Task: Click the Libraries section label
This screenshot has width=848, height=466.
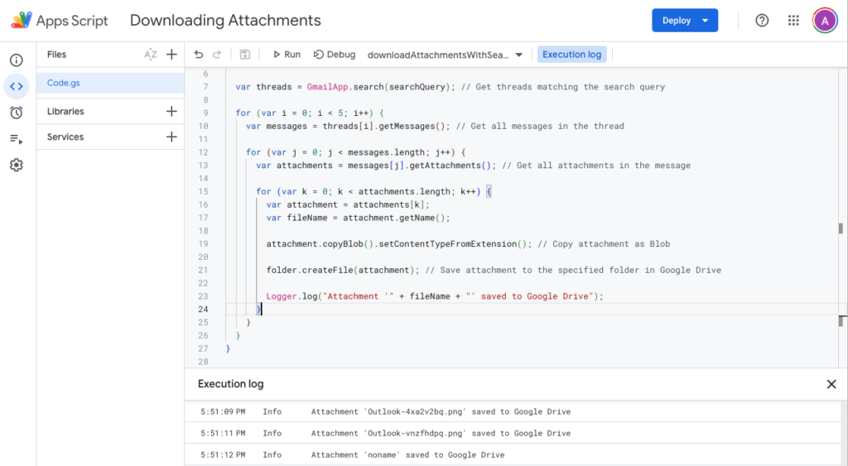Action: 65,112
